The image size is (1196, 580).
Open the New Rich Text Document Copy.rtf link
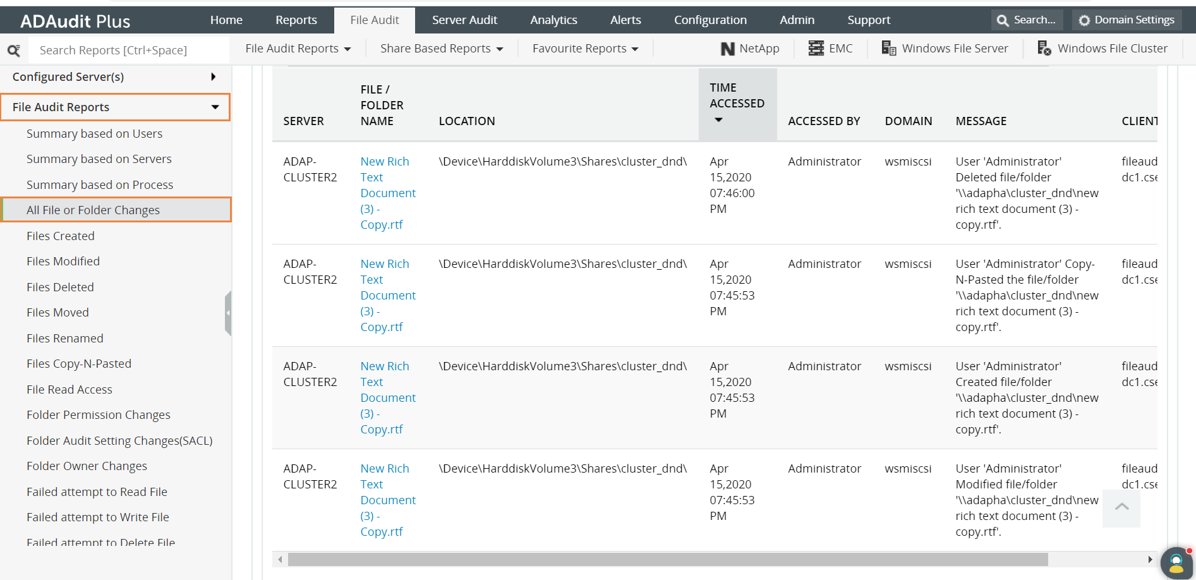pos(387,193)
